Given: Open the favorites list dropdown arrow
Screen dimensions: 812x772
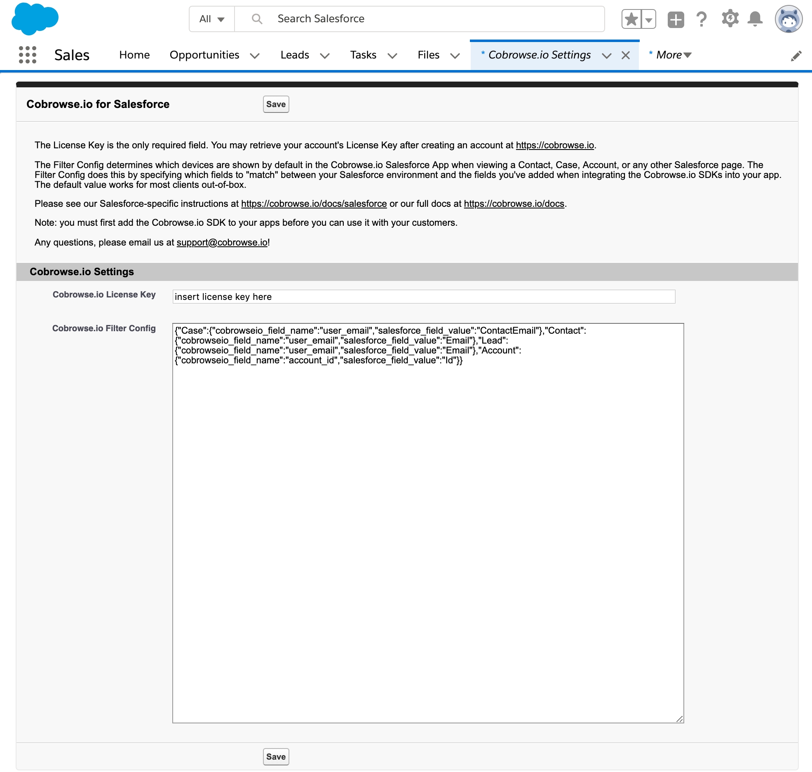Looking at the screenshot, I should pyautogui.click(x=649, y=19).
